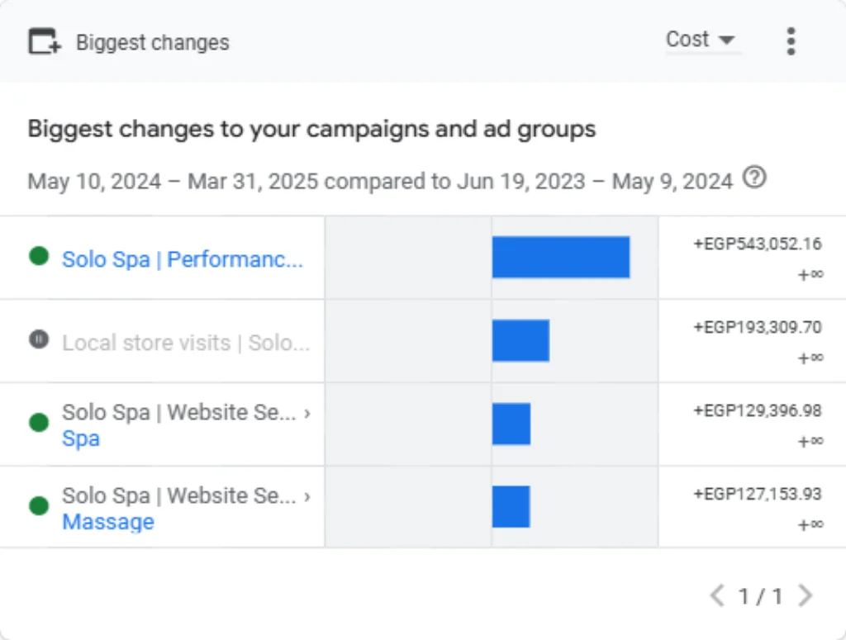Click the +EGP543,052.16 change value
The image size is (846, 640).
click(x=758, y=244)
